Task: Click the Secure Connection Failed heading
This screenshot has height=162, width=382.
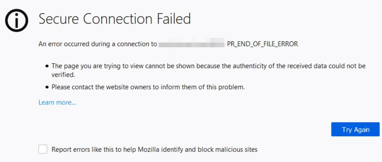Action: click(115, 19)
